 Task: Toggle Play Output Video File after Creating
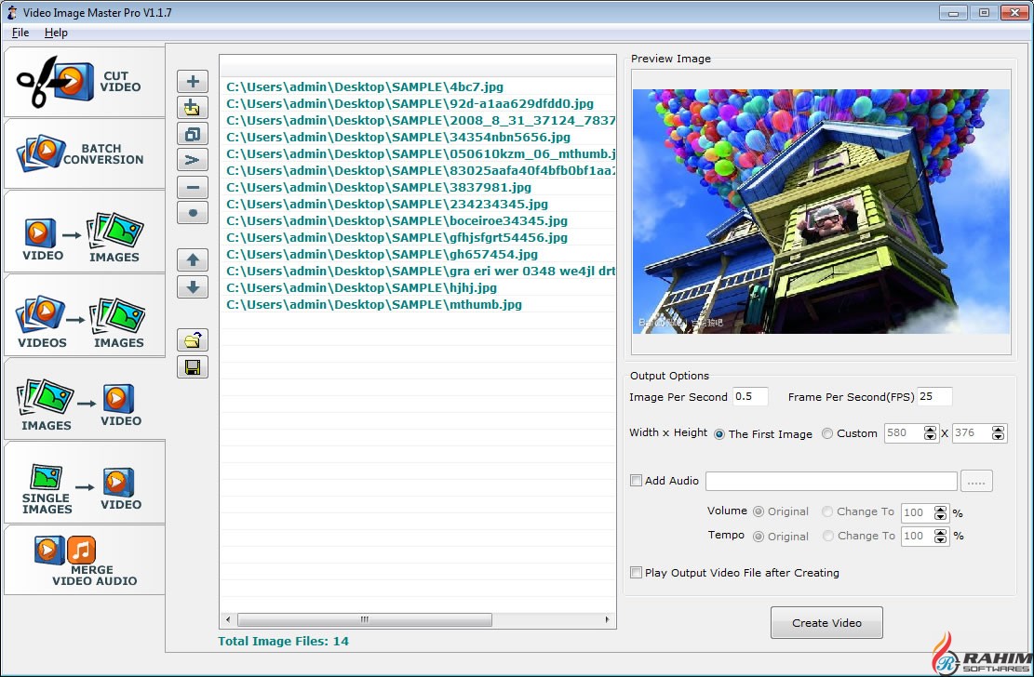(637, 572)
